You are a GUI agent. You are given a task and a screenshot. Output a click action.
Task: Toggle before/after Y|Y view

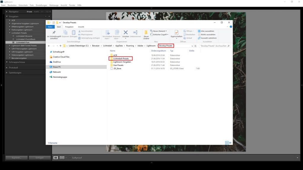[62, 158]
